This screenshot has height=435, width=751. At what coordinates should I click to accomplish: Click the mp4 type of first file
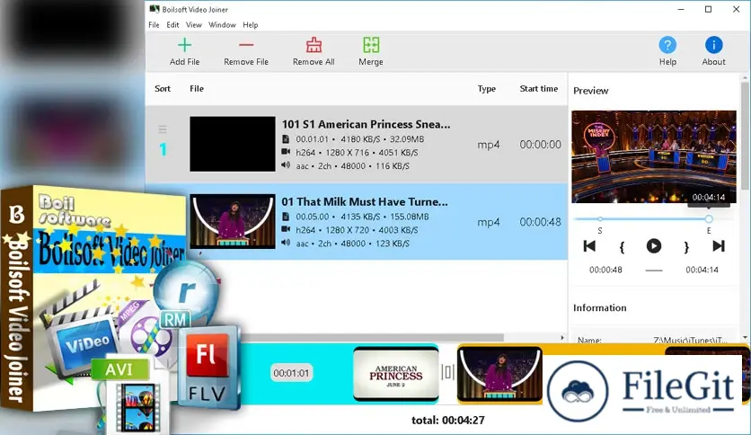click(x=489, y=145)
